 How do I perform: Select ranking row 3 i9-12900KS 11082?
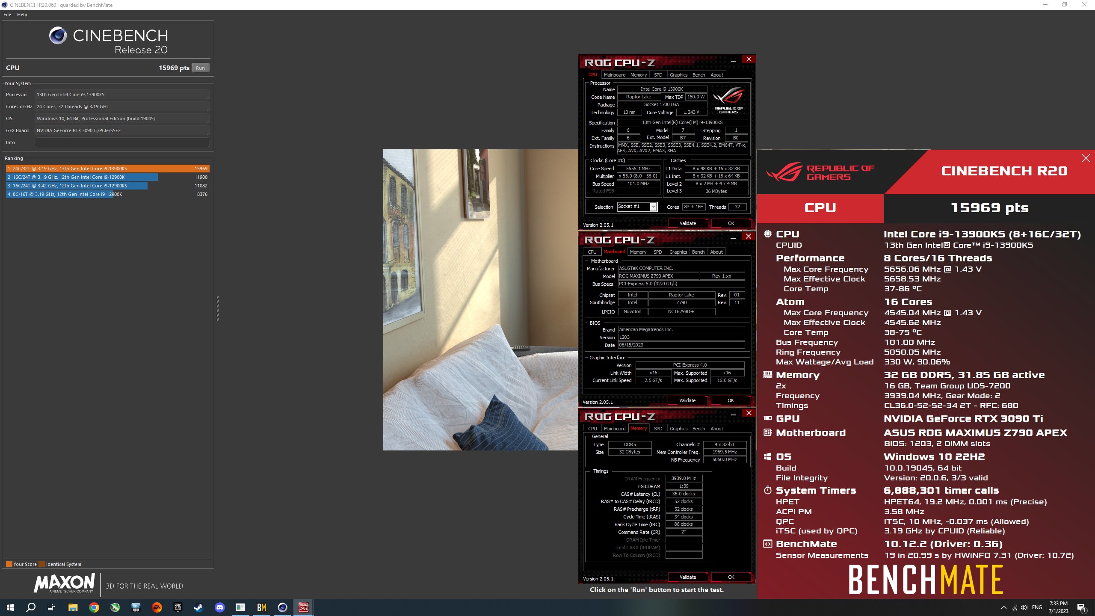(x=107, y=186)
